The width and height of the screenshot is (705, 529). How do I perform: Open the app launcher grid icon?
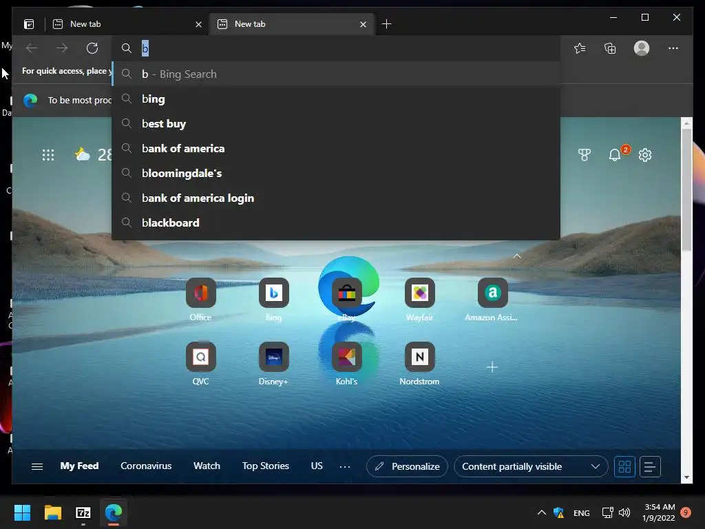[48, 155]
